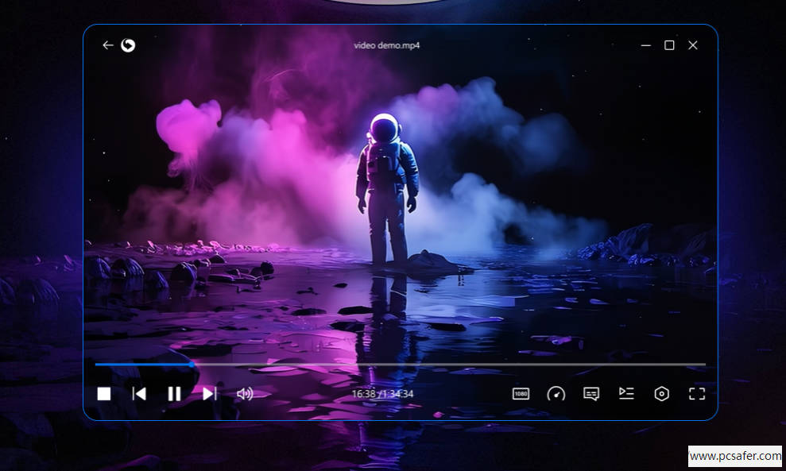Skip to the next video
The height and width of the screenshot is (471, 786).
(x=209, y=394)
